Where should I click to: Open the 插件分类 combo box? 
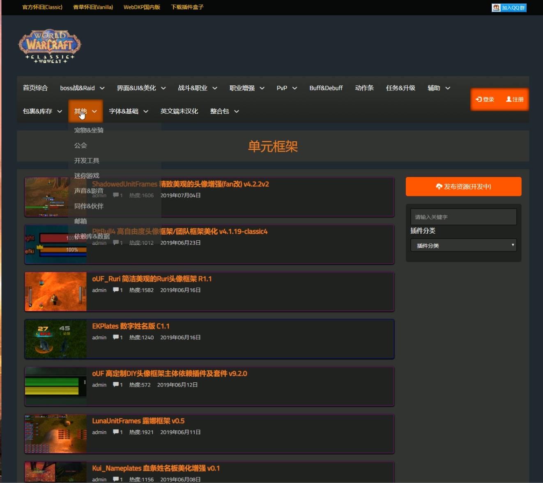click(463, 245)
